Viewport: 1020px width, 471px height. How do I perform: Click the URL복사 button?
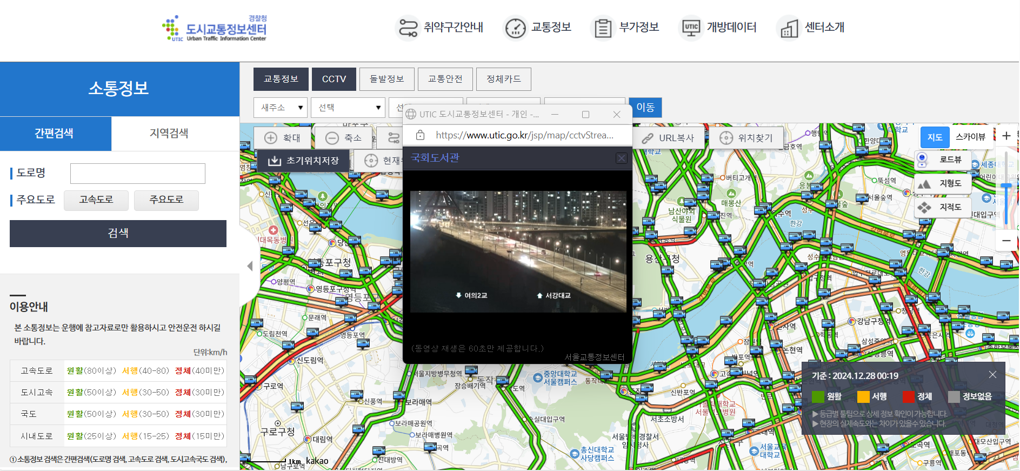668,138
